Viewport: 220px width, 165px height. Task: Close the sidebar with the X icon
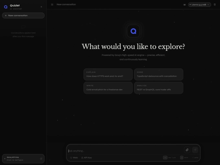(x=41, y=7)
